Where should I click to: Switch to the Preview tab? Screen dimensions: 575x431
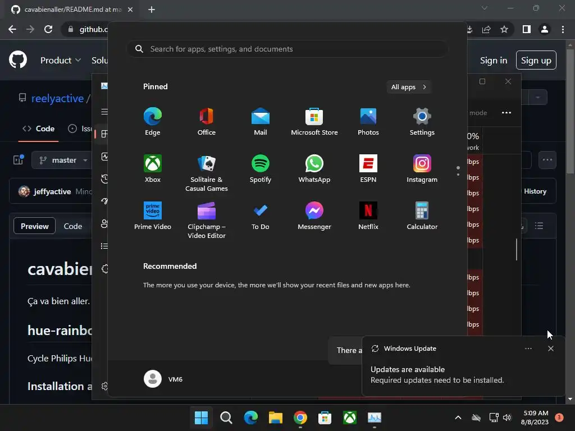(34, 226)
